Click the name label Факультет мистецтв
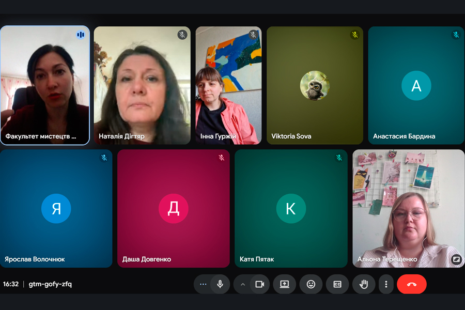The height and width of the screenshot is (310, 465). (x=41, y=136)
